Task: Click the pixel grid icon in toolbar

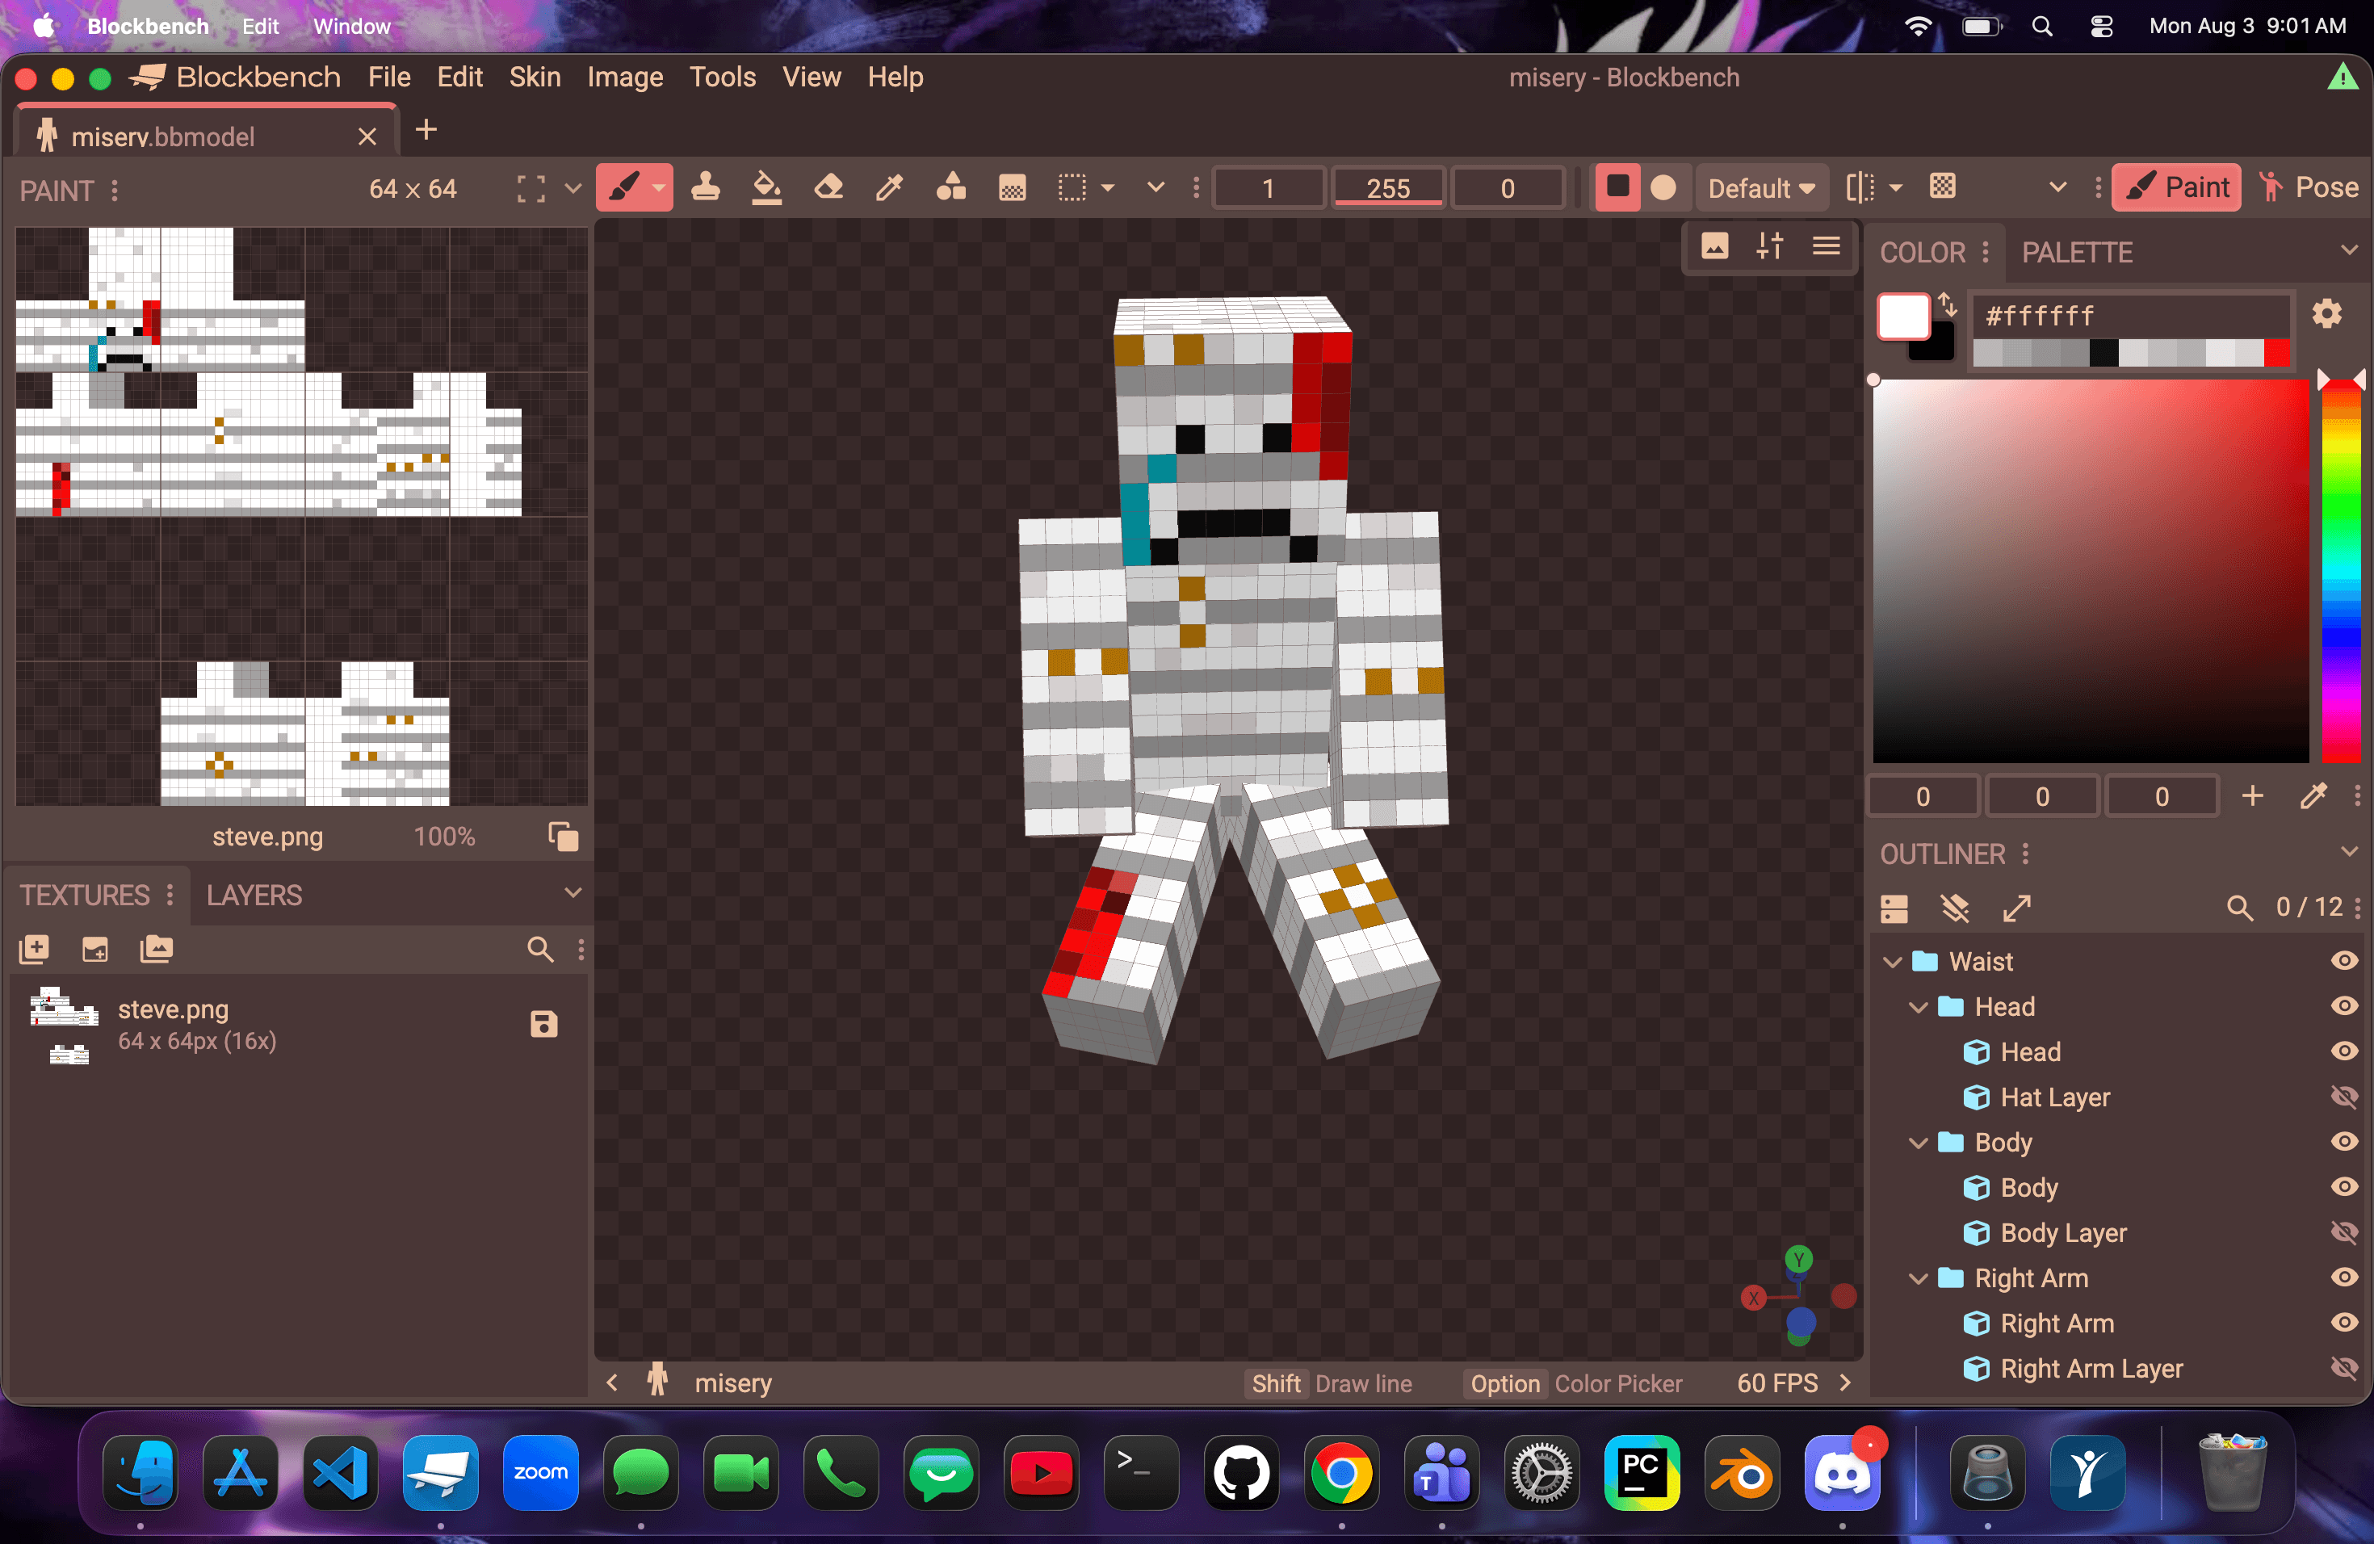Action: (x=1942, y=187)
